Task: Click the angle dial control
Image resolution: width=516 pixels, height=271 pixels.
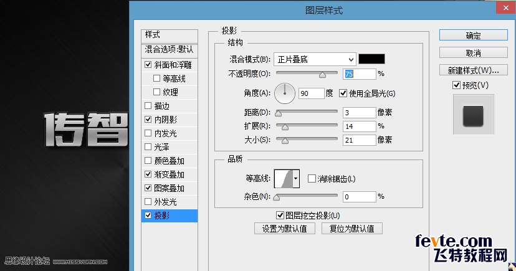Action: [x=285, y=93]
